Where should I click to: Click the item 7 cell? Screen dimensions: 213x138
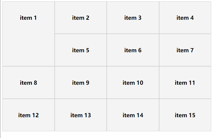point(185,50)
